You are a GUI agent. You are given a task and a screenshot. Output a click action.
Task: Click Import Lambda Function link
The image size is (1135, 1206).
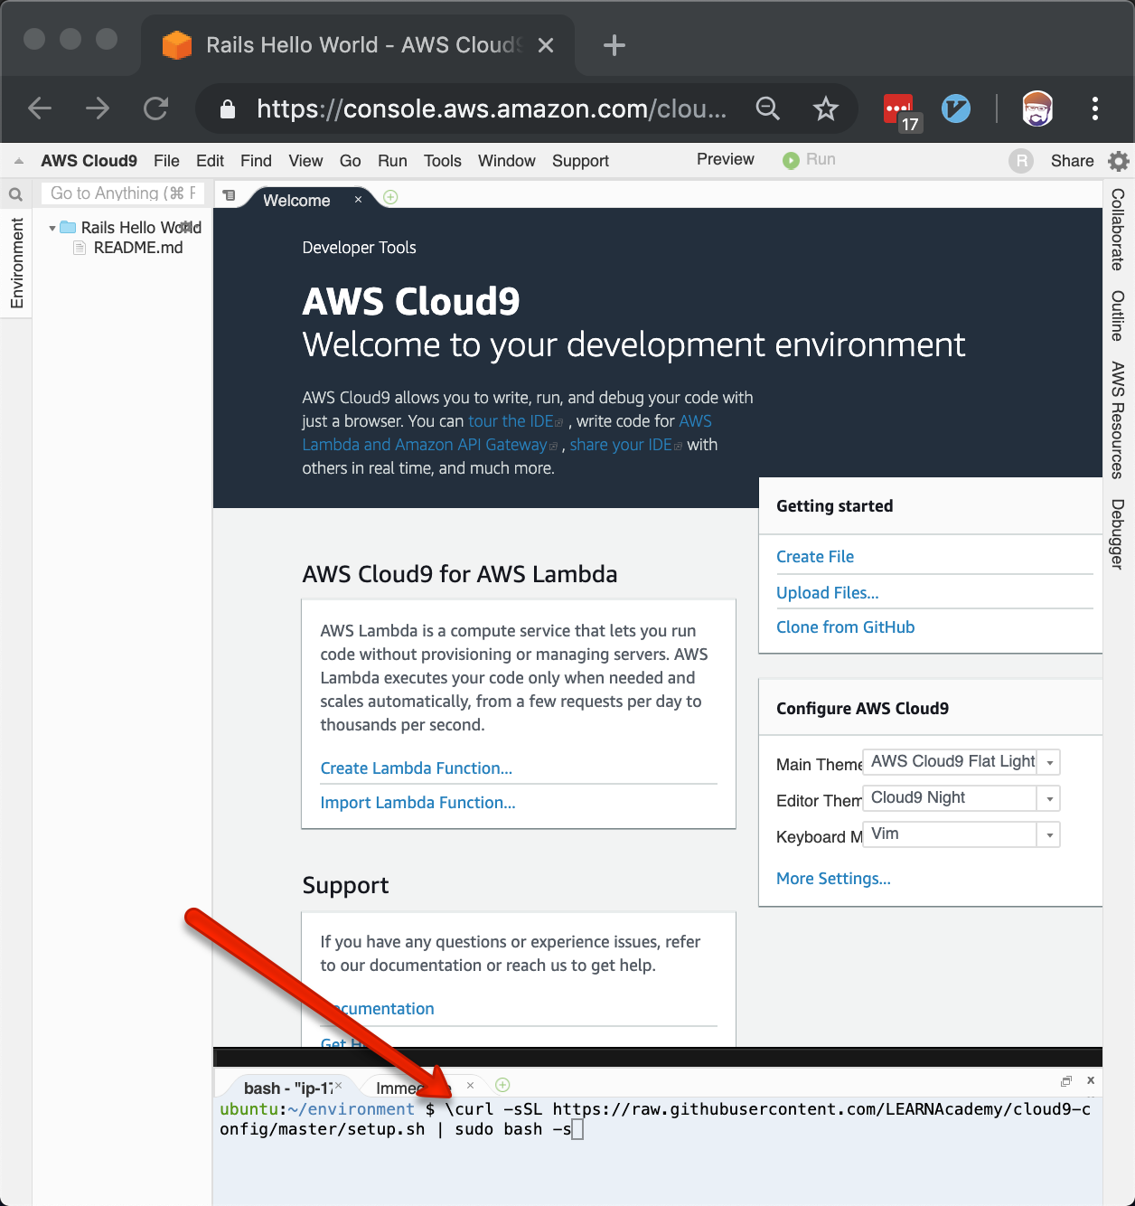(x=417, y=803)
